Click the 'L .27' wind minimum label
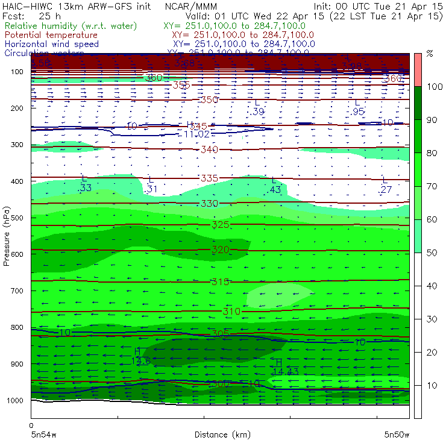The height and width of the screenshot is (446, 446). pyautogui.click(x=385, y=185)
